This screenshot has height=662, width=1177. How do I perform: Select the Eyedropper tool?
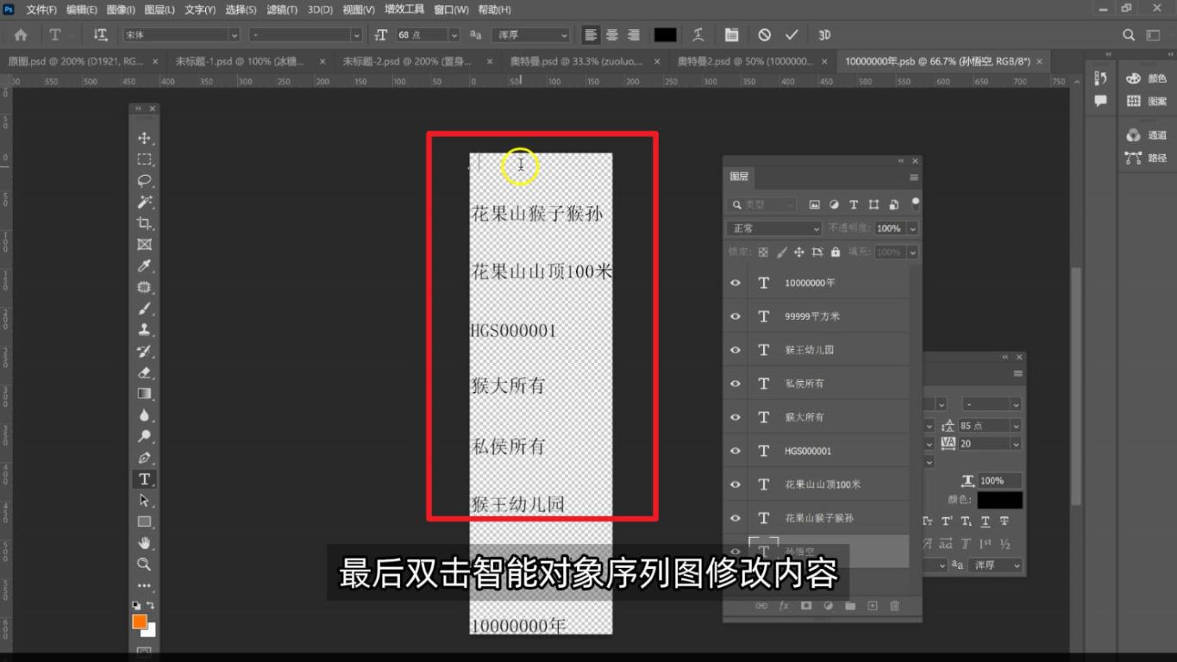coord(144,265)
